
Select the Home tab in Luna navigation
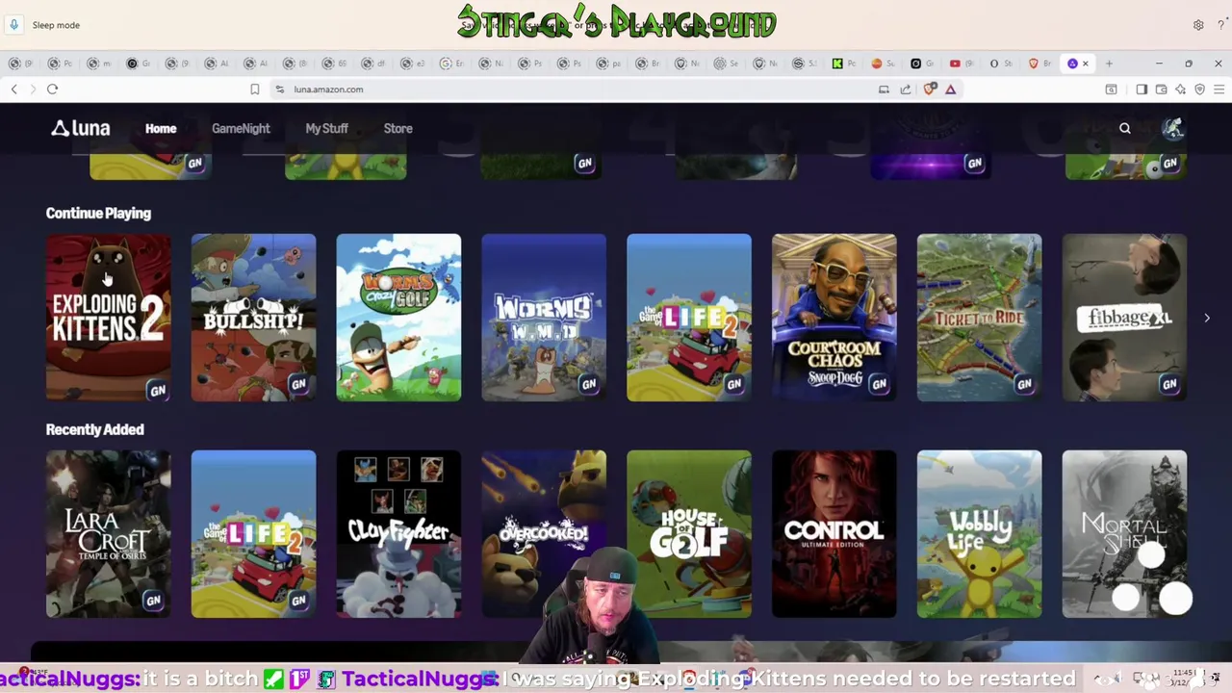161,128
